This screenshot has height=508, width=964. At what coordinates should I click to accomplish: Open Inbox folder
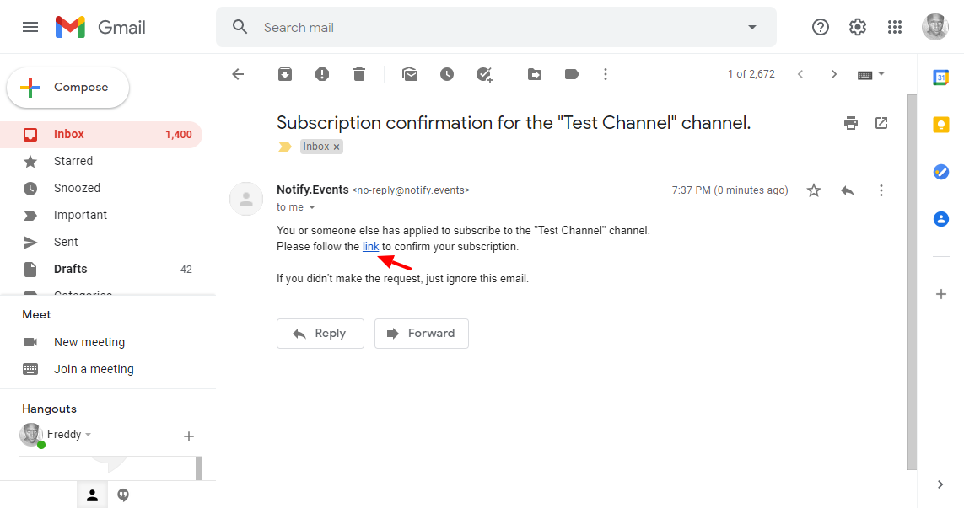101,135
